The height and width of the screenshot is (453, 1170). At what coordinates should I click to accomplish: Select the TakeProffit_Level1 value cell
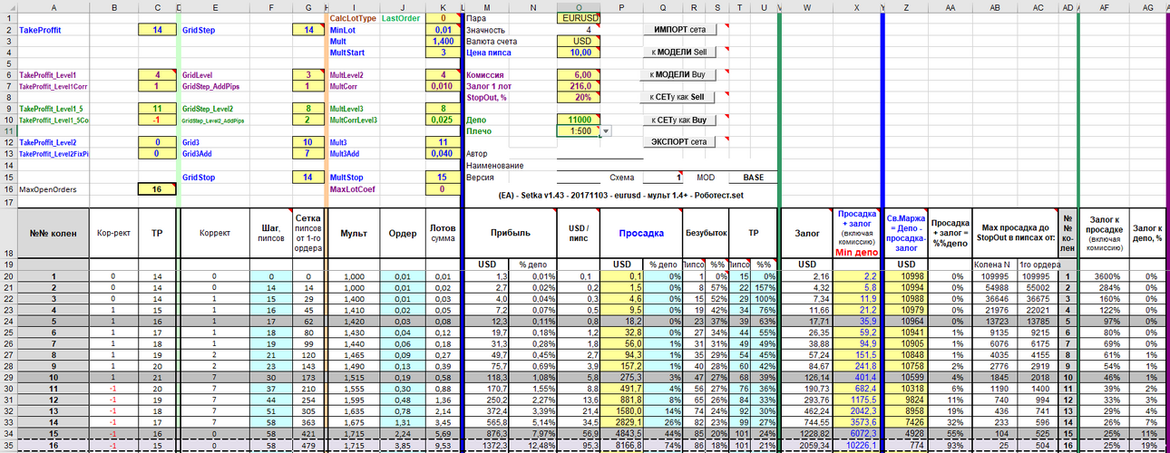pos(157,75)
